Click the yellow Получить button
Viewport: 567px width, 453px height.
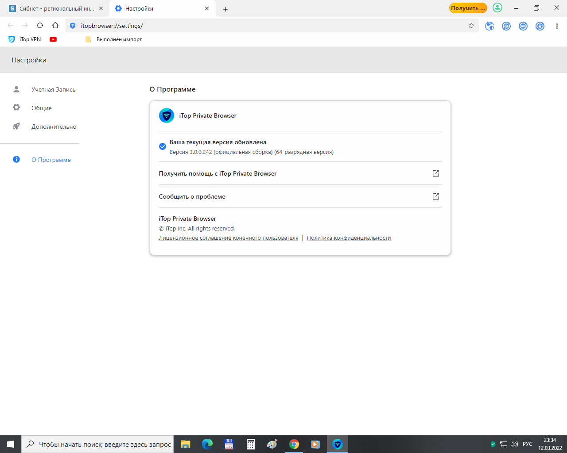468,8
